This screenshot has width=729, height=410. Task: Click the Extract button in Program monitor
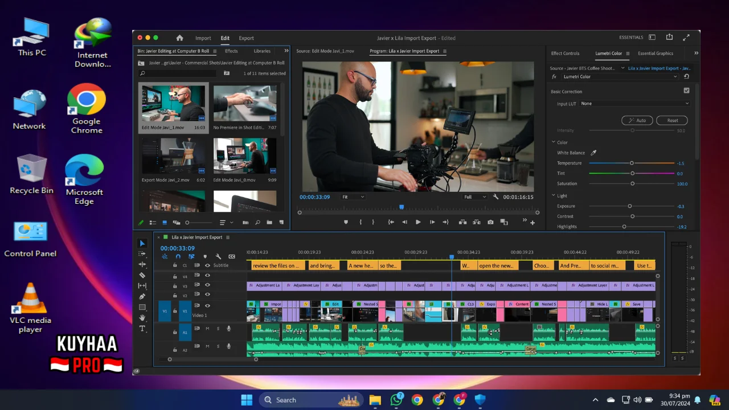pos(476,222)
